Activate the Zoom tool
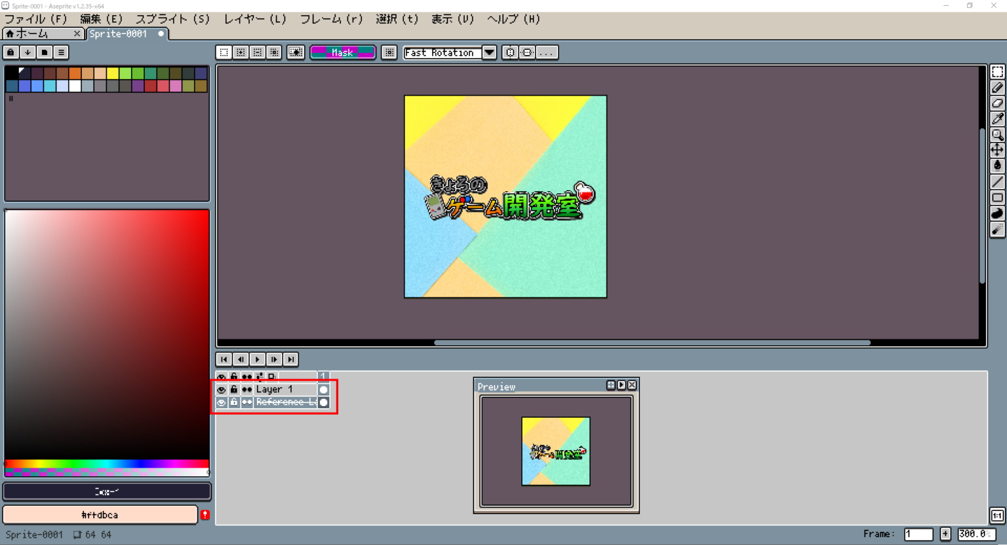The height and width of the screenshot is (545, 1007). coord(997,135)
